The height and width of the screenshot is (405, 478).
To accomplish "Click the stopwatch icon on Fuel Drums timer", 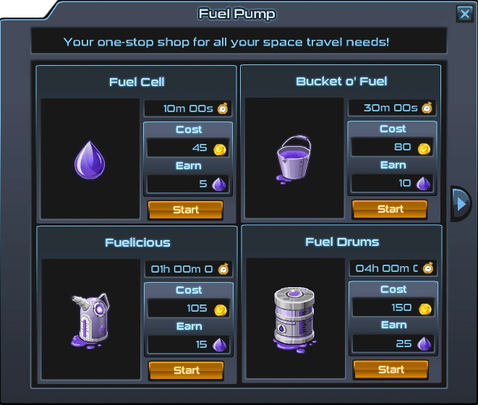I will (x=428, y=268).
